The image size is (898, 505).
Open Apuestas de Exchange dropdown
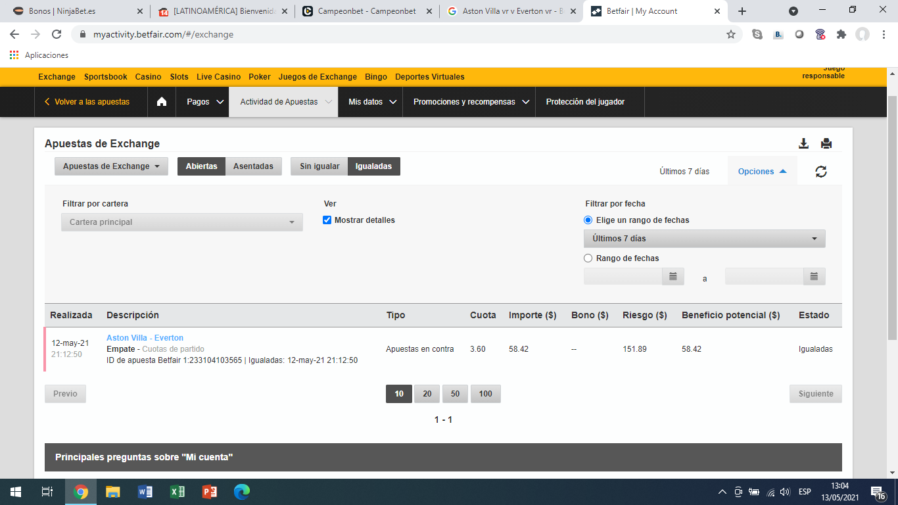tap(111, 166)
